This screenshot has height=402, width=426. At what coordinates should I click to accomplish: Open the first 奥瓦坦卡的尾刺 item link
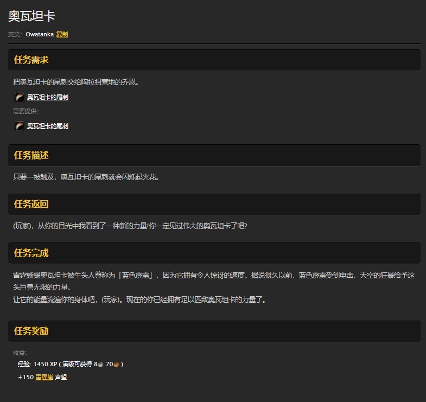click(x=48, y=98)
